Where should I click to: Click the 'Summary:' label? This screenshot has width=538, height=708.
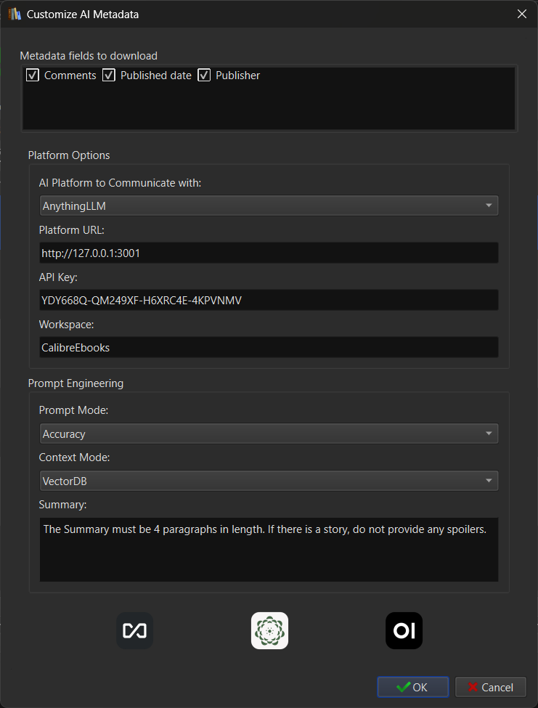click(x=62, y=505)
